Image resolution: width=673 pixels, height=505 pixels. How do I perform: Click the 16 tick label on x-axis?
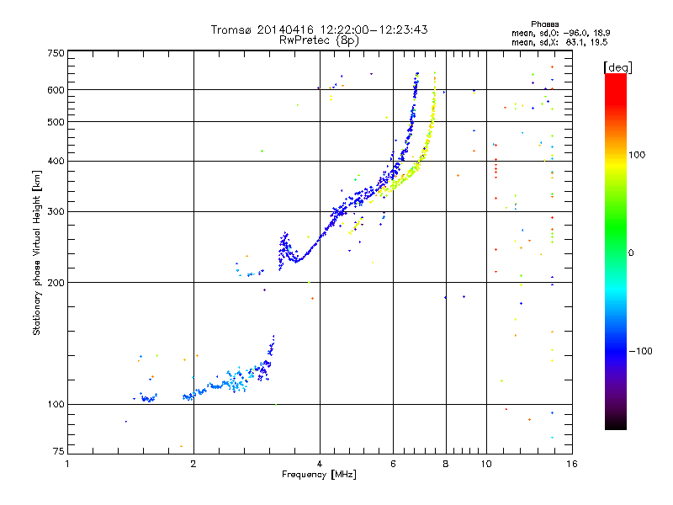pyautogui.click(x=572, y=464)
